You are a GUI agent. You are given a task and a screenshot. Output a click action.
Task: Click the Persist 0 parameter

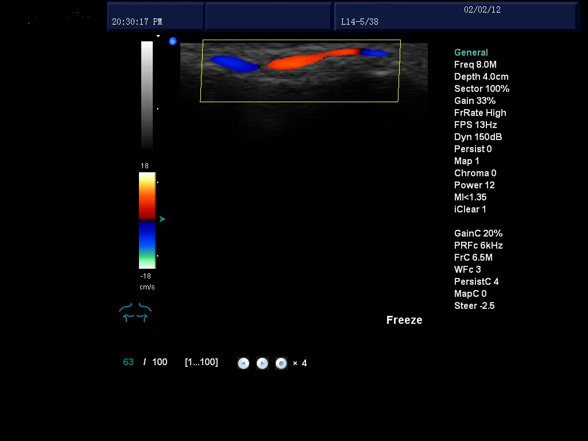click(473, 149)
